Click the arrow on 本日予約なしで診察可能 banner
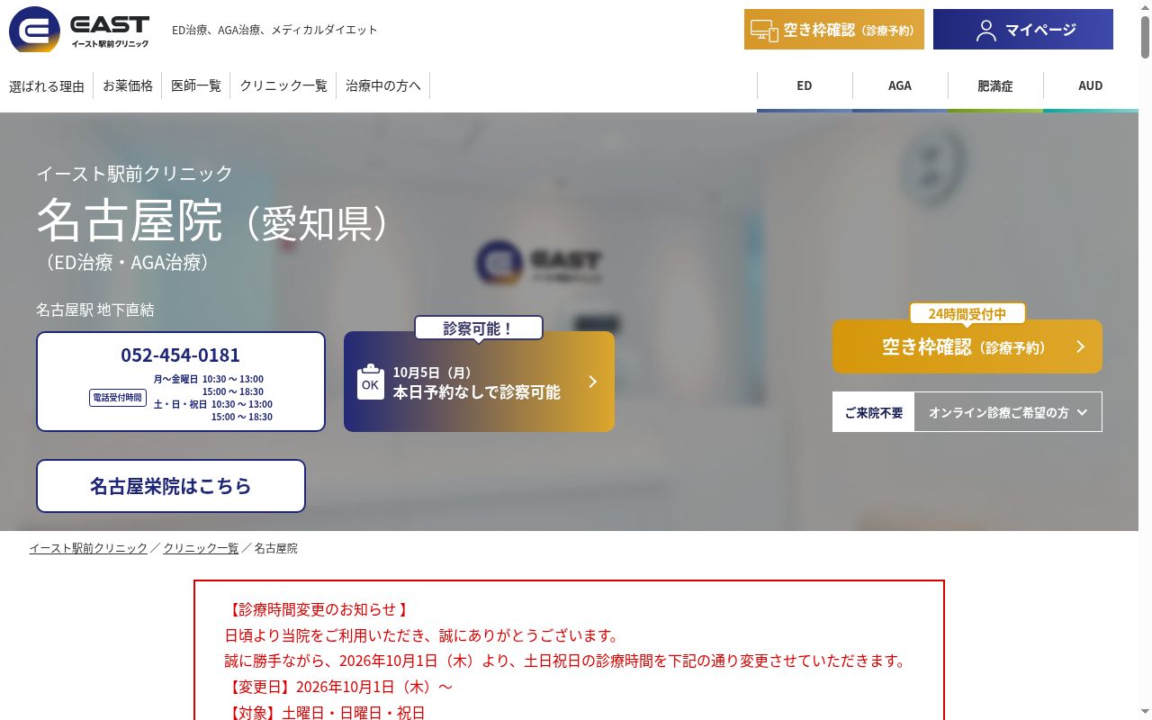Viewport: 1152px width, 720px height. pos(592,382)
